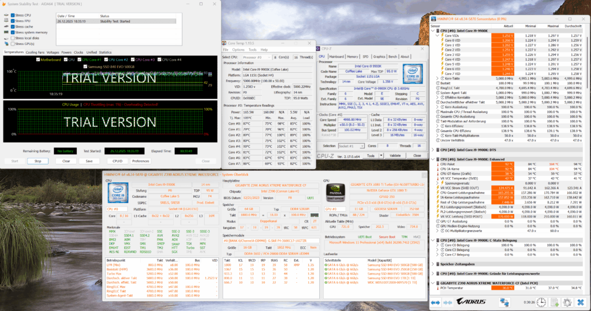The width and height of the screenshot is (591, 311).
Task: Open the Statistics tab in AIDA64
Action: [105, 53]
